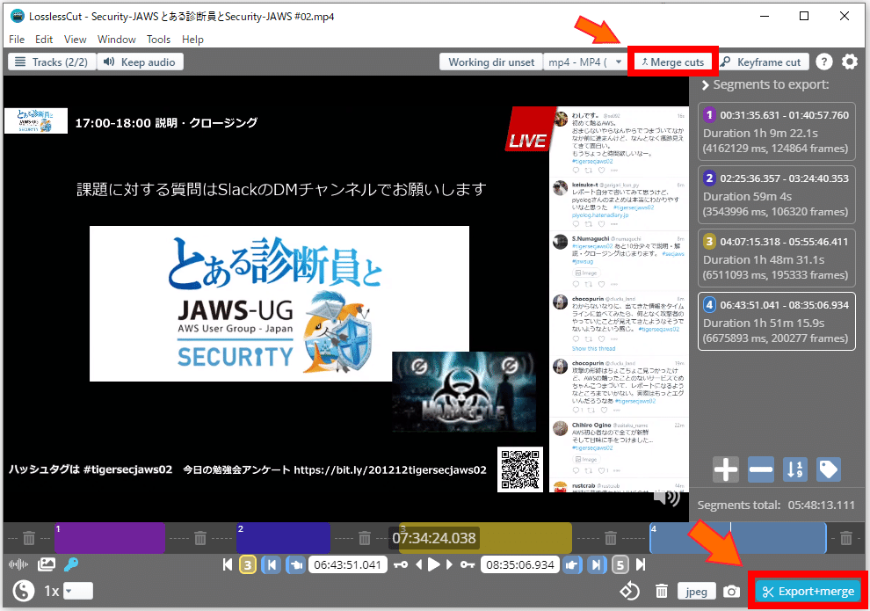Screen dimensions: 870x611
Task: Show thumbnails with the image icon
Action: point(46,564)
